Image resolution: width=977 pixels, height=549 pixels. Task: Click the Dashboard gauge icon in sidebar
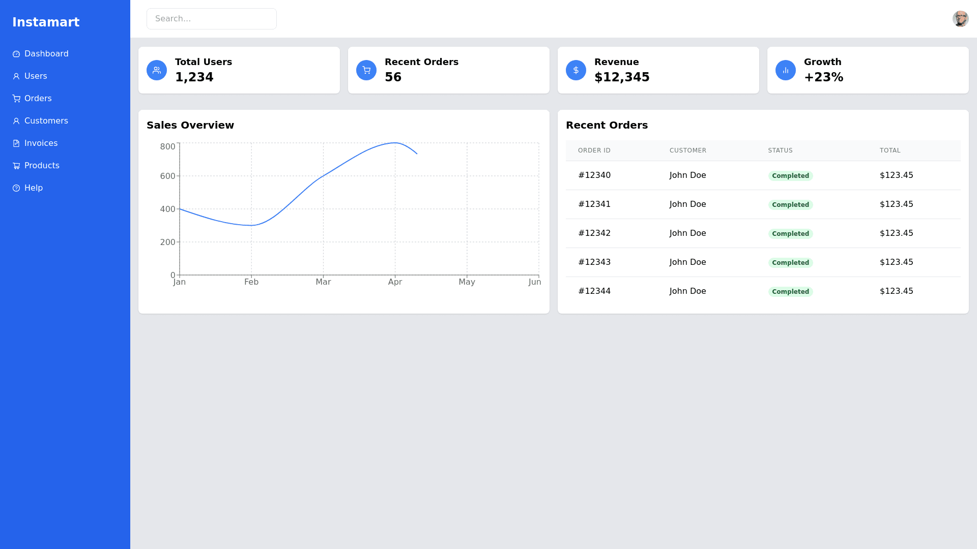coord(16,54)
